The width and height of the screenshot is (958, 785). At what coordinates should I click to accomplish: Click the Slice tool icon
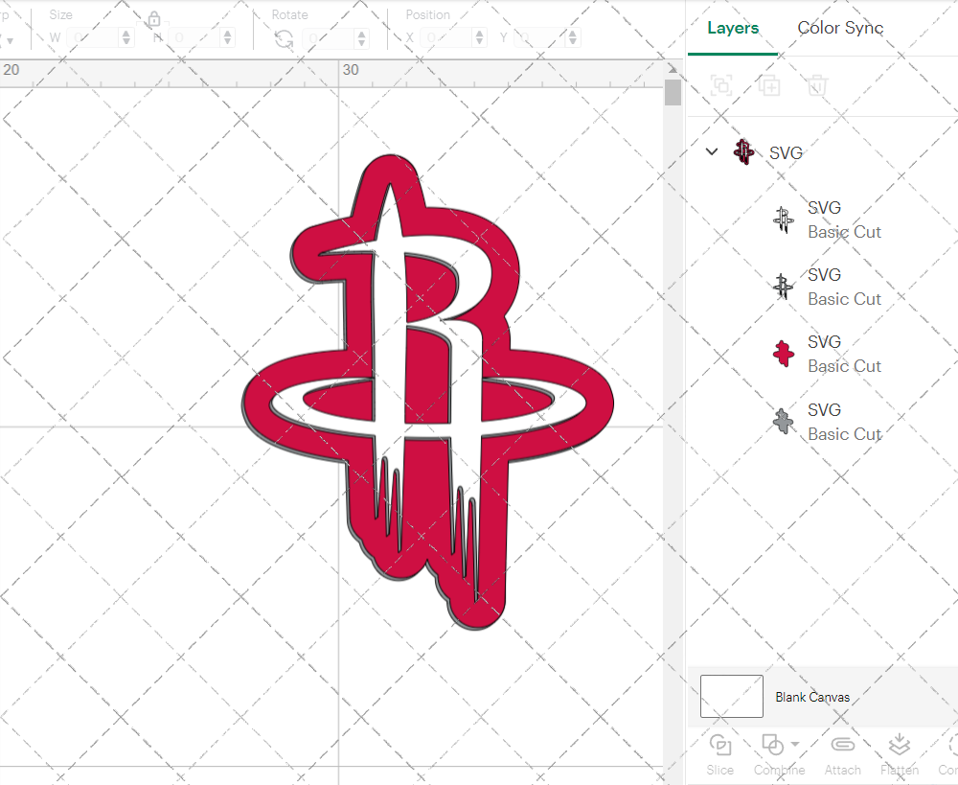click(719, 746)
